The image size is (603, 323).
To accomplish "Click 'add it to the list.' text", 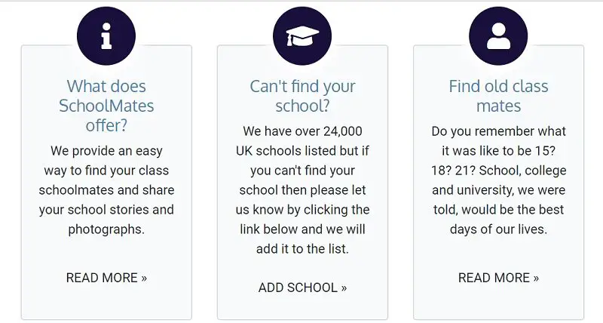I will coord(303,249).
